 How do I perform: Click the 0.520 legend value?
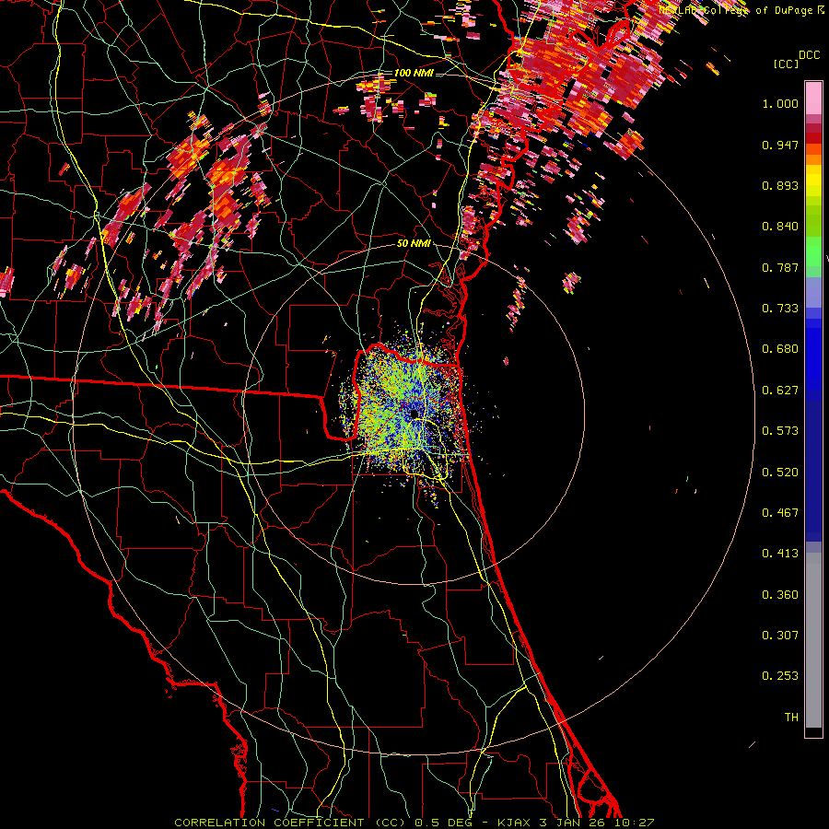coord(780,473)
